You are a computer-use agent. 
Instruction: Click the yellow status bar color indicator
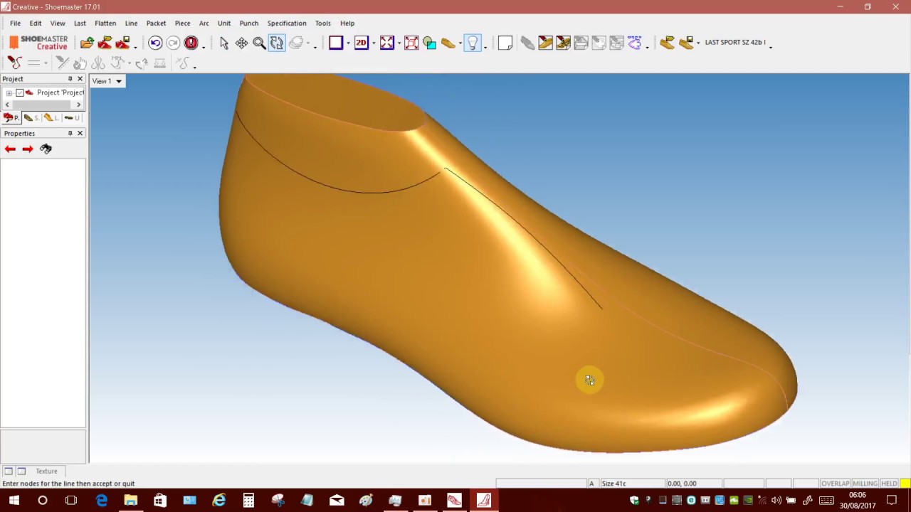point(905,484)
